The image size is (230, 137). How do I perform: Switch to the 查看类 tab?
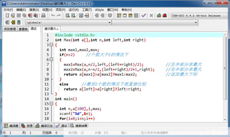pyautogui.click(x=23, y=29)
